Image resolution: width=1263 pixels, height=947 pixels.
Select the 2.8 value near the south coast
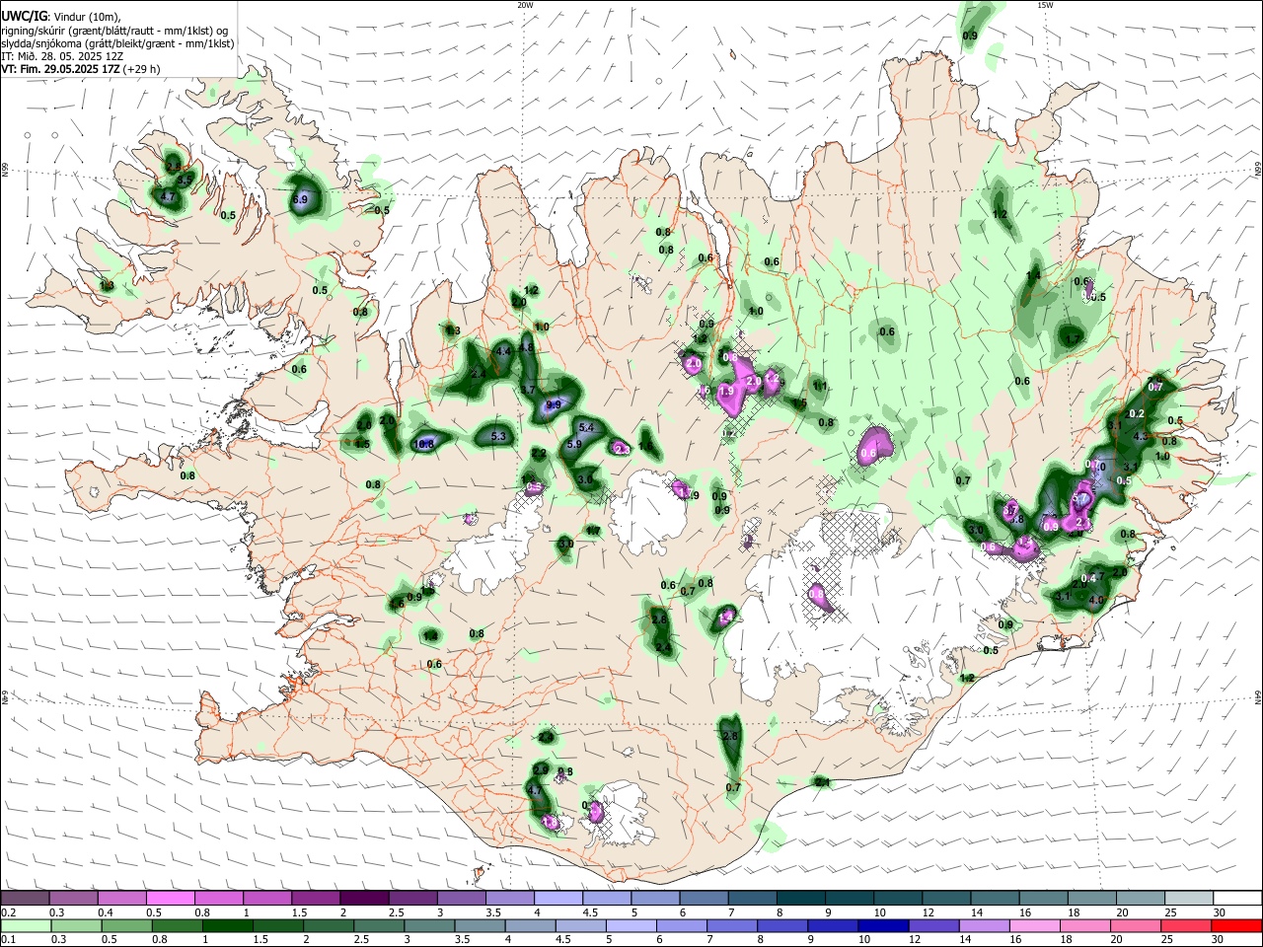[x=730, y=737]
